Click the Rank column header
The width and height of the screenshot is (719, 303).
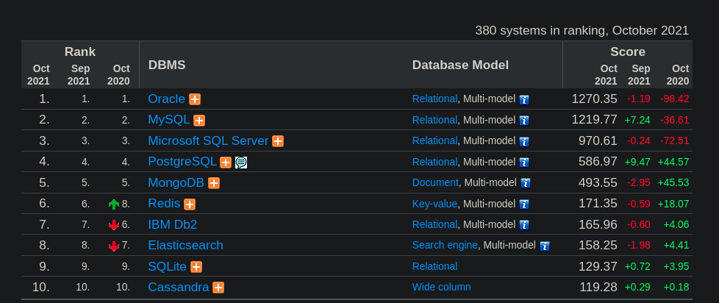point(80,51)
